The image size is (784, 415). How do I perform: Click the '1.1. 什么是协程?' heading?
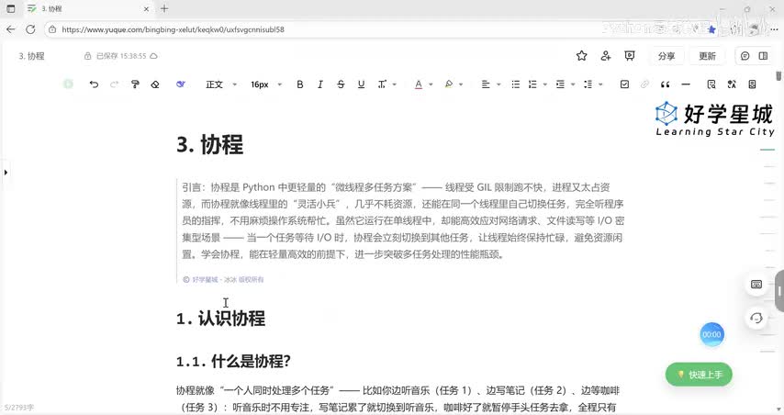233,361
